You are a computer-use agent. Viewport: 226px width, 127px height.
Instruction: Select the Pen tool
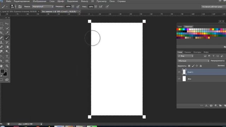1,56
